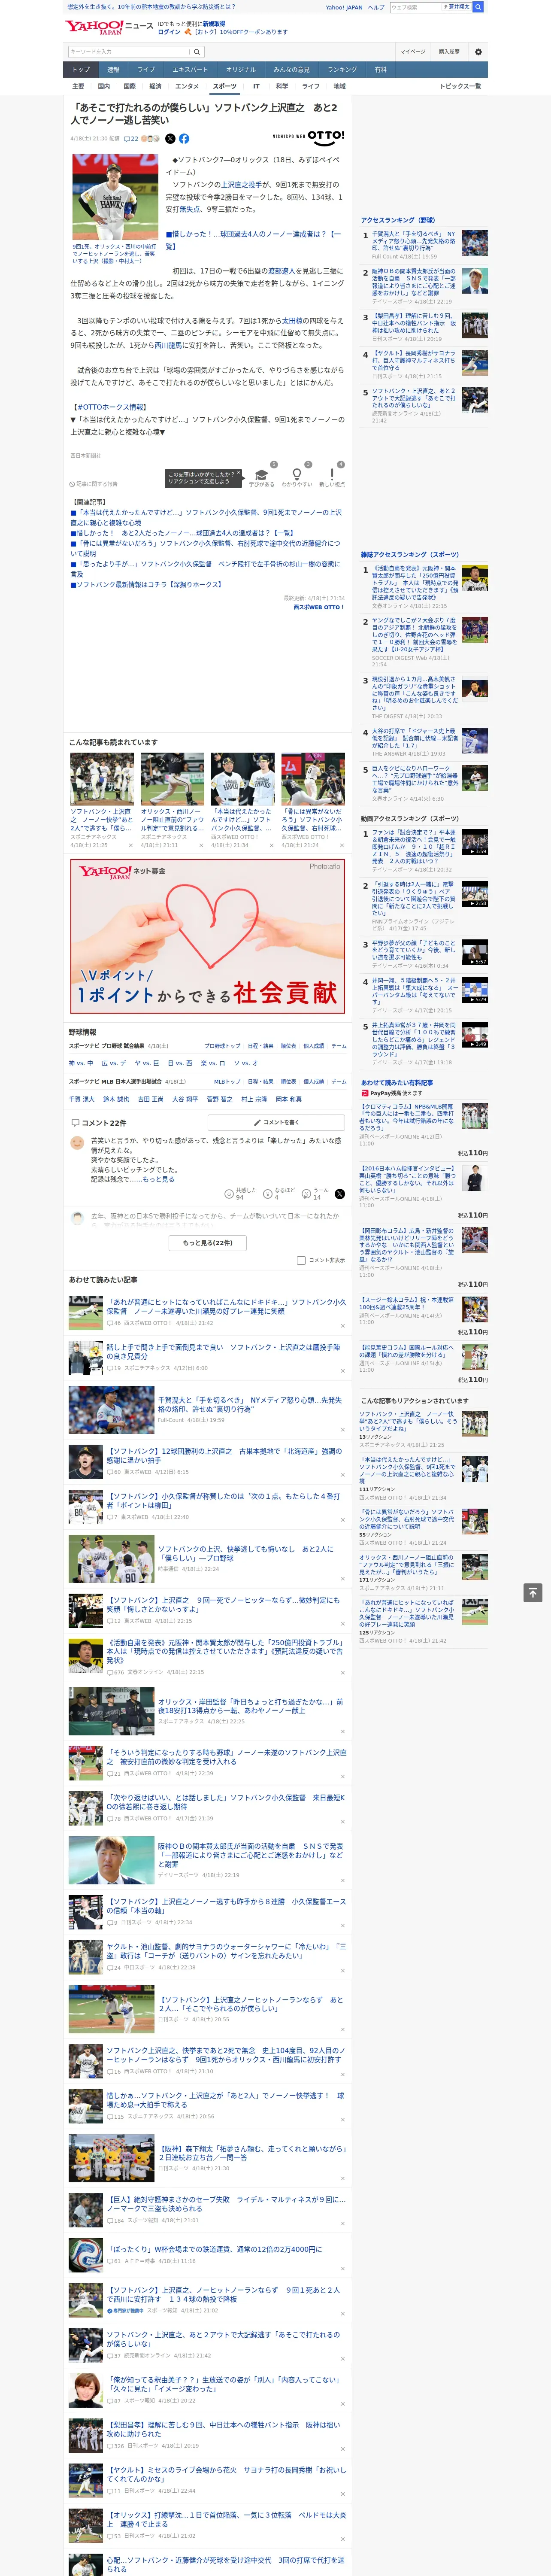Click the first commenter's avatar icon
This screenshot has height=2576, width=551.
77,1143
